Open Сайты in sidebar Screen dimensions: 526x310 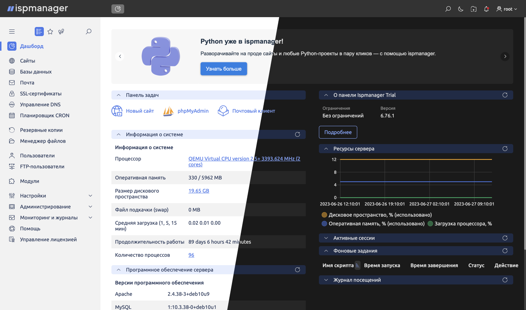coord(27,61)
